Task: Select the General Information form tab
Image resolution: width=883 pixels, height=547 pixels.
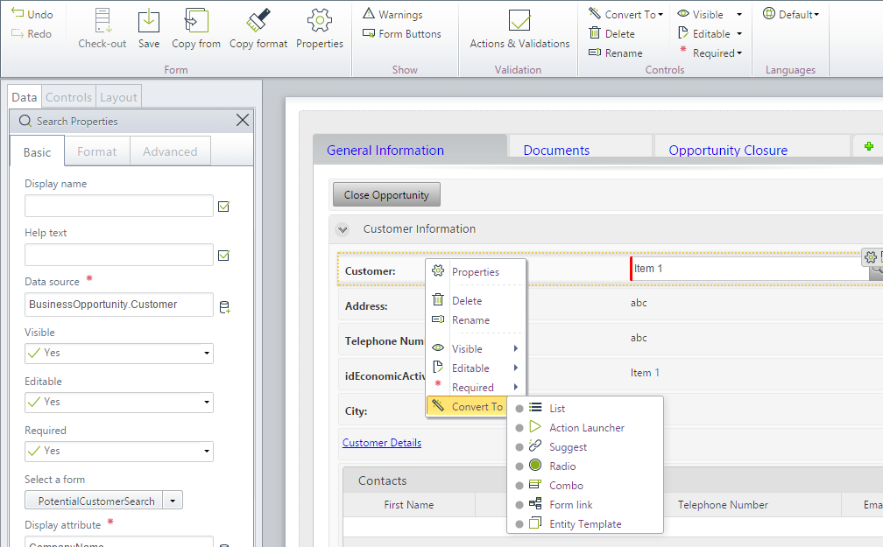Action: pos(410,148)
